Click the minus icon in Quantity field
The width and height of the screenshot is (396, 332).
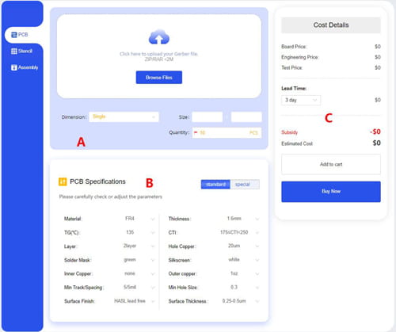click(x=196, y=132)
